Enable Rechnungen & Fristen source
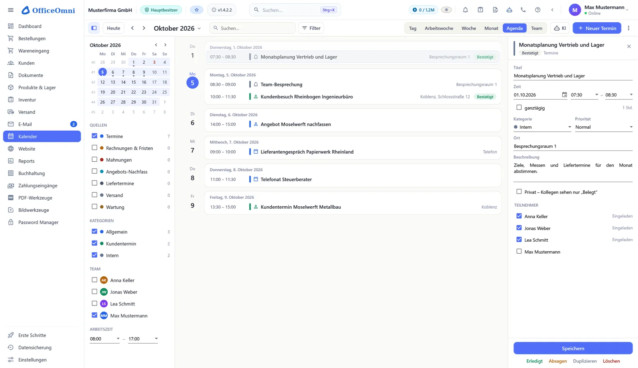The height and width of the screenshot is (368, 638). 95,148
